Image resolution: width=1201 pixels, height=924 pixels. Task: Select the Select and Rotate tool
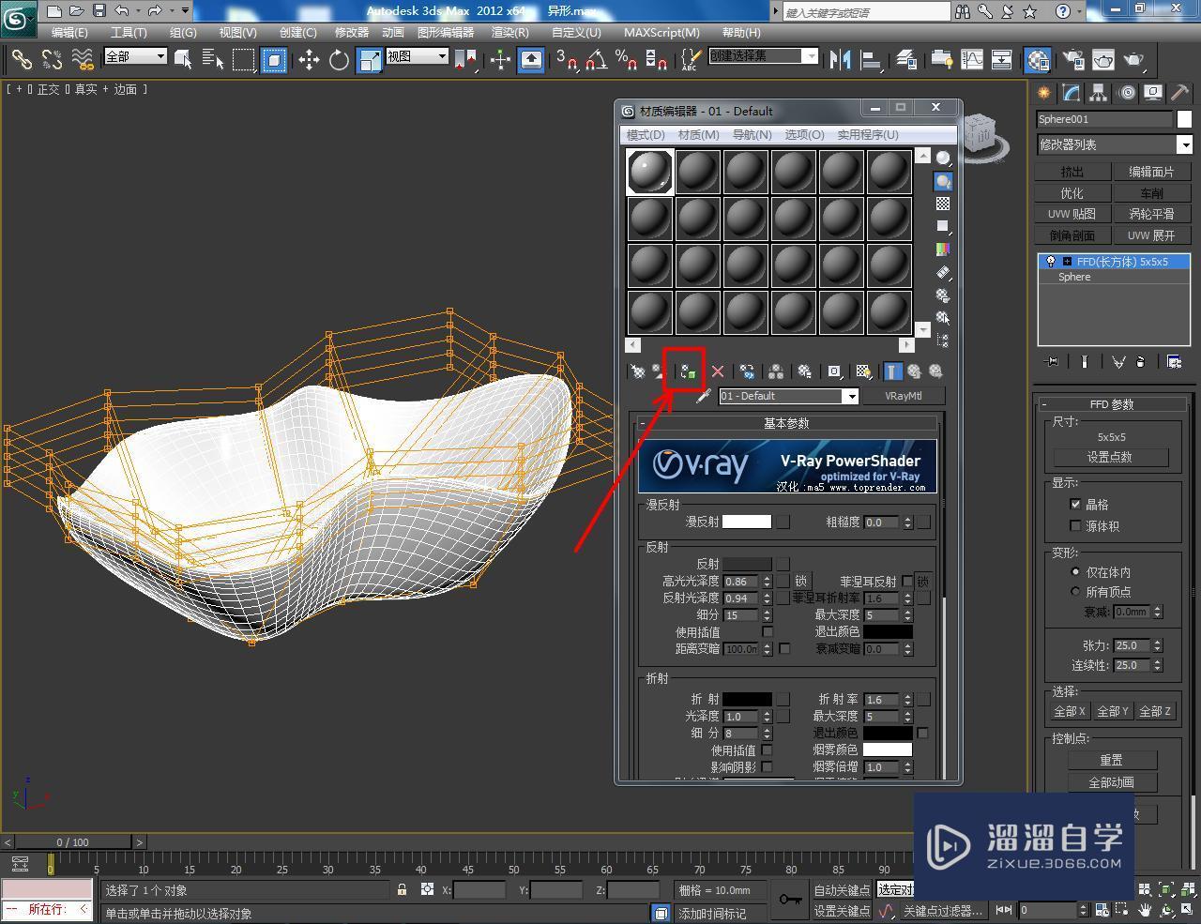(339, 59)
